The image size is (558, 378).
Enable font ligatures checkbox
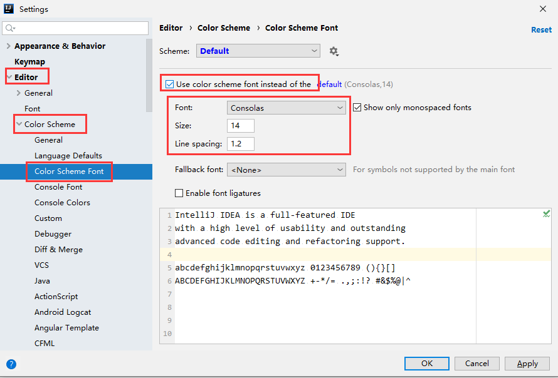(179, 193)
